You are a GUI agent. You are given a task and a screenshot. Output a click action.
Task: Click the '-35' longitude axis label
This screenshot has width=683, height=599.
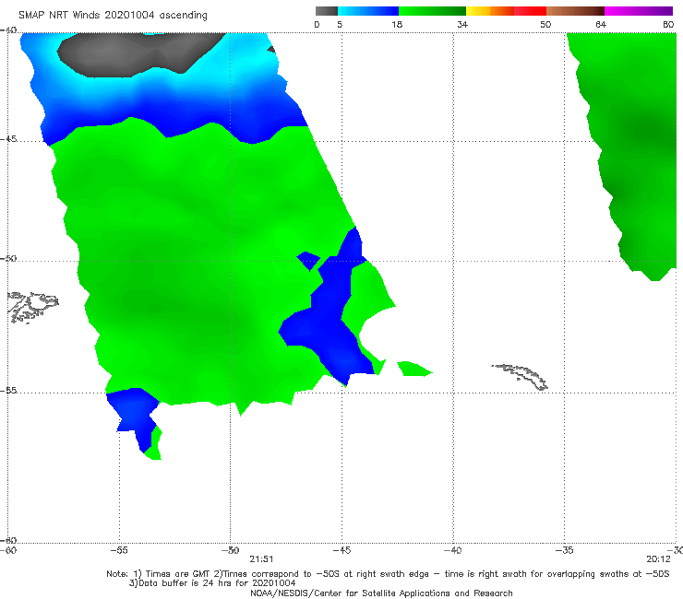click(x=565, y=550)
